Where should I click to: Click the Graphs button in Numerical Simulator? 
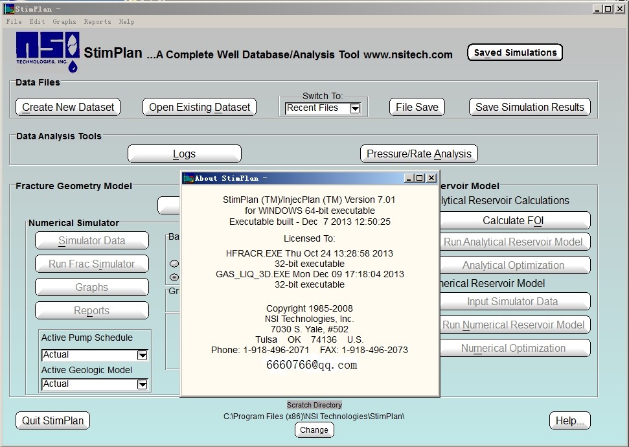tap(92, 287)
